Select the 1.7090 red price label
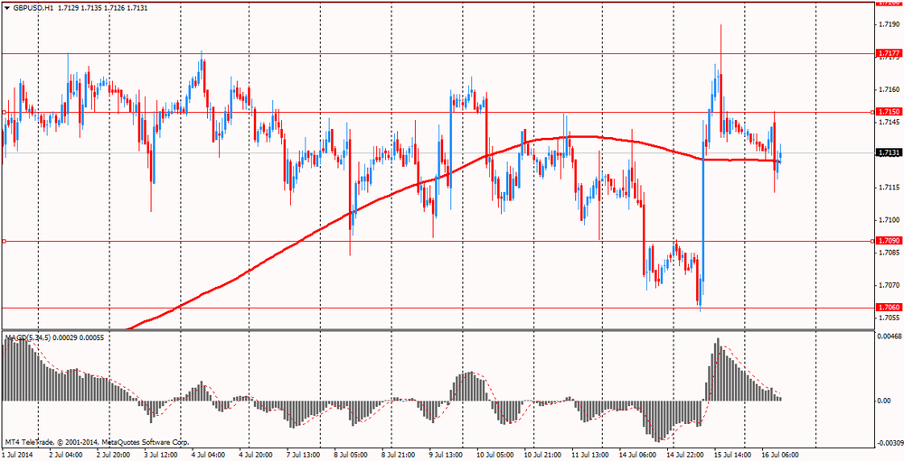This screenshot has width=904, height=461. [x=886, y=240]
